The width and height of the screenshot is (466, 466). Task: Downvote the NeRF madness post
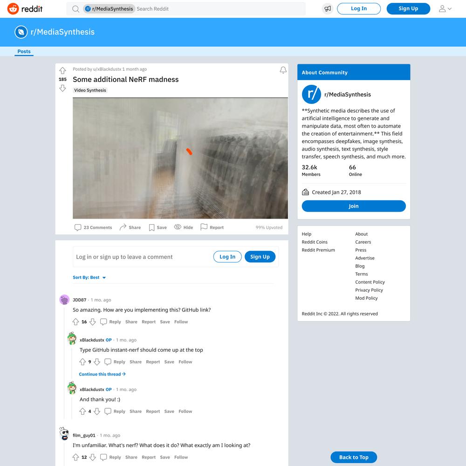[x=62, y=88]
